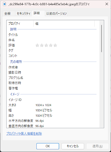
Task: Open the 以前のバージョン tab
Action: 56,13
